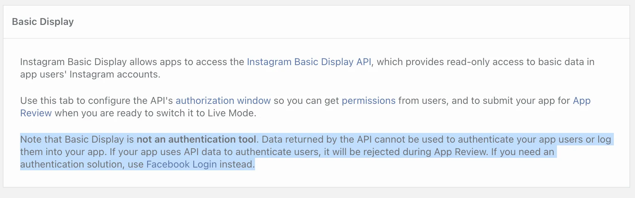Click 'app users' Instagram accounts.' text
This screenshot has height=198, width=635.
click(90, 74)
